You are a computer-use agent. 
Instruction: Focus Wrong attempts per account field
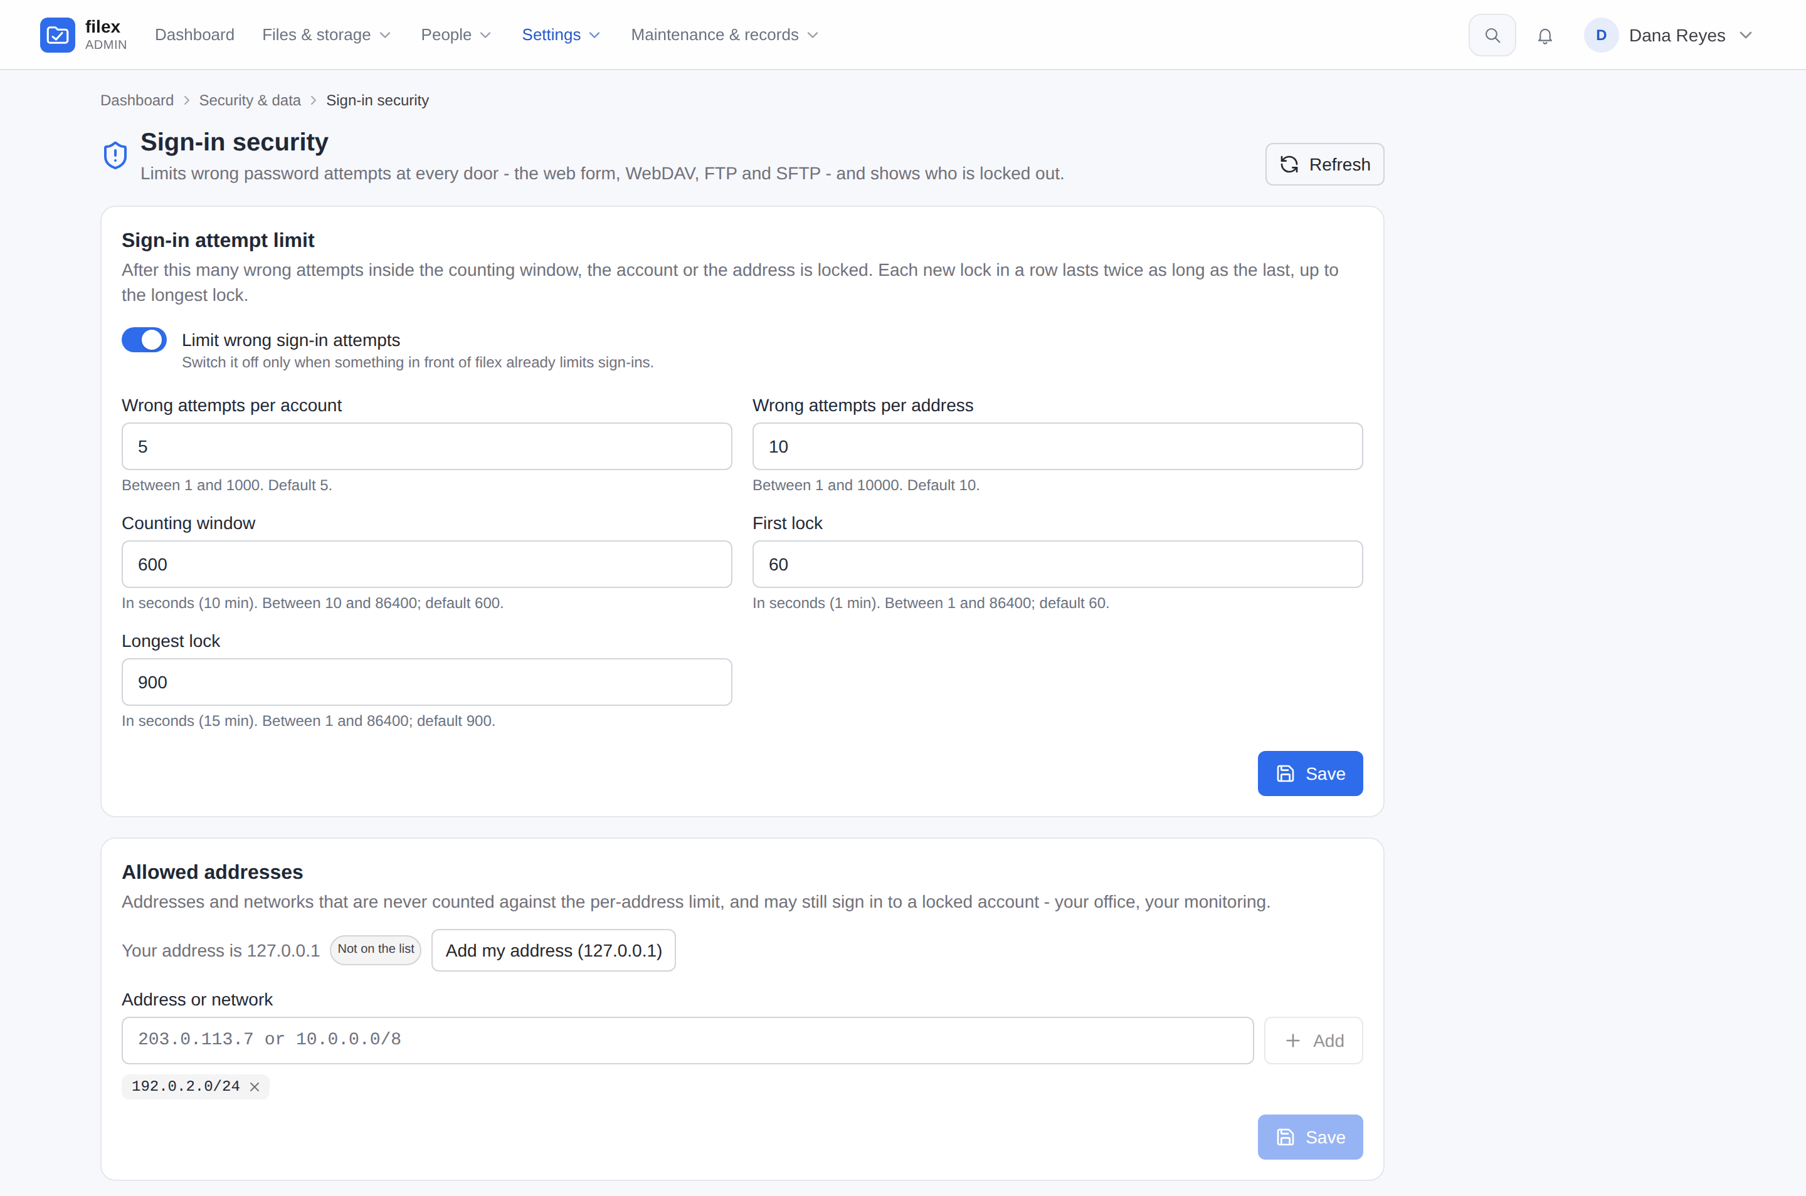426,447
